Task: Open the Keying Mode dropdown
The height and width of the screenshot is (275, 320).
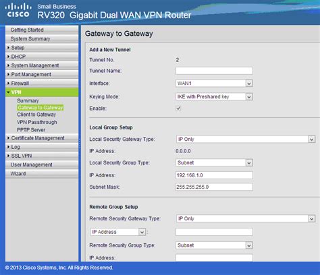Action: coord(214,96)
